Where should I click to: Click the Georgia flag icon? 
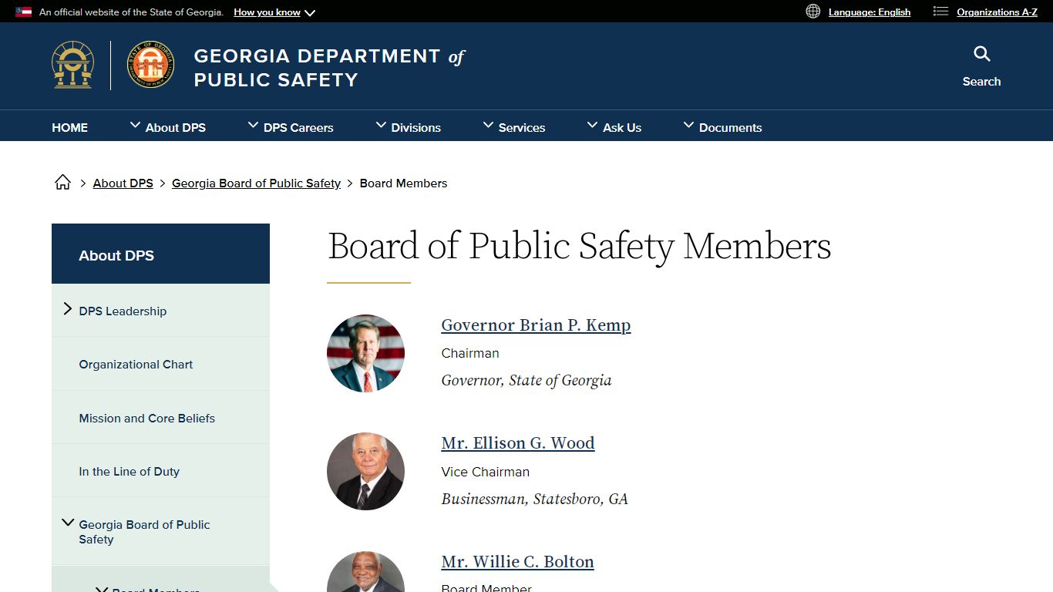coord(24,12)
